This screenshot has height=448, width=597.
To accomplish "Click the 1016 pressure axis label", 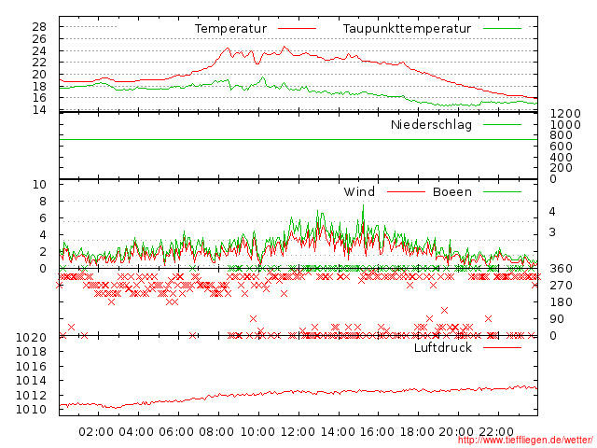I will pos(31,367).
